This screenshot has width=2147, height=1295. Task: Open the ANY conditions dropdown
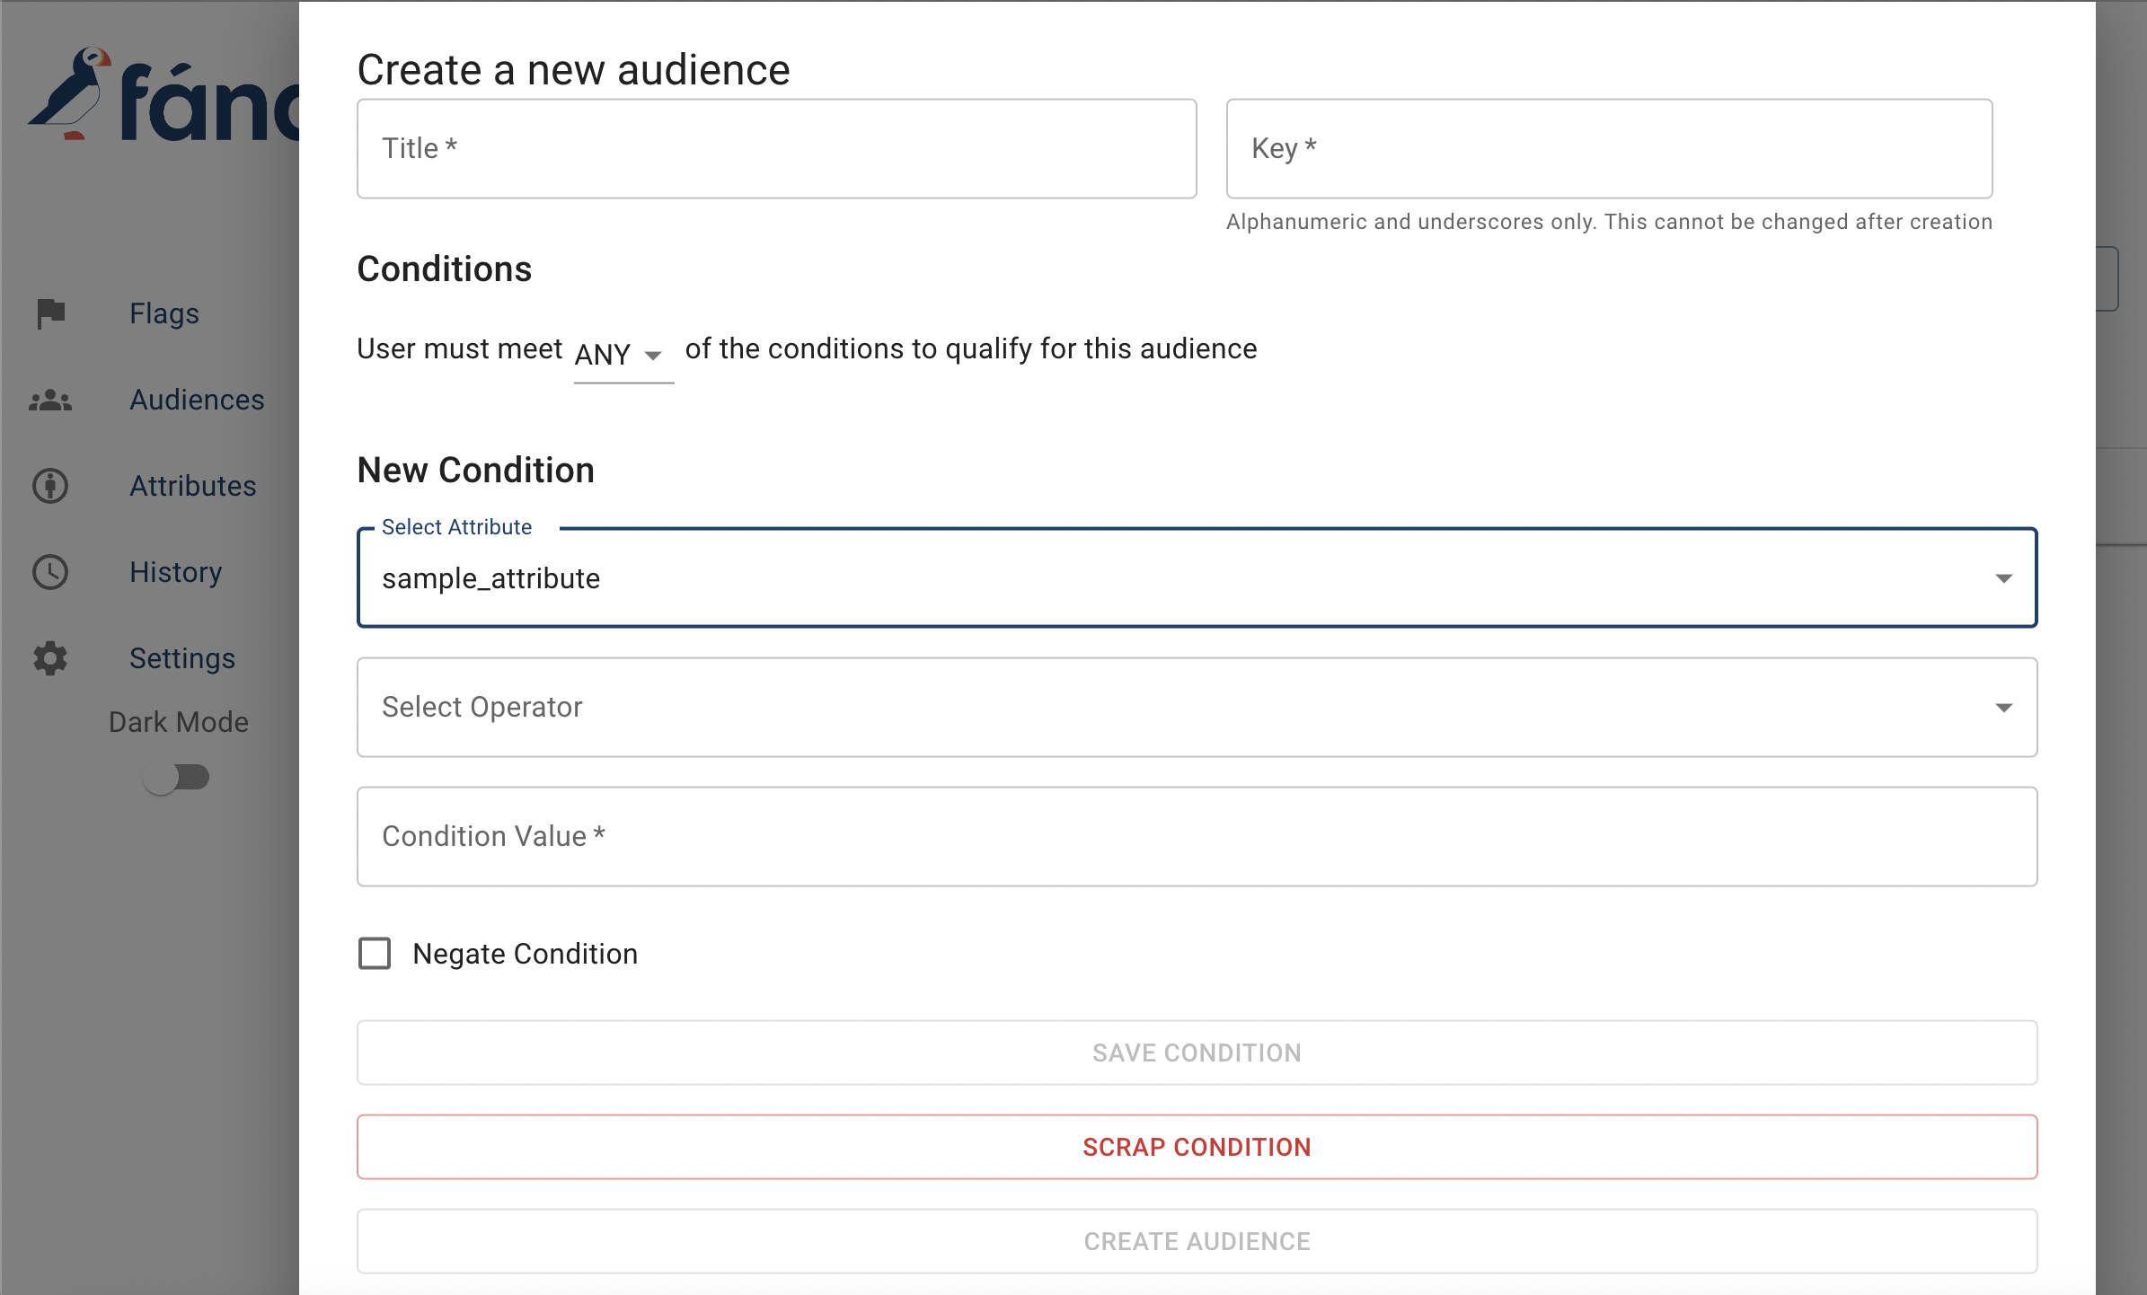coord(623,355)
